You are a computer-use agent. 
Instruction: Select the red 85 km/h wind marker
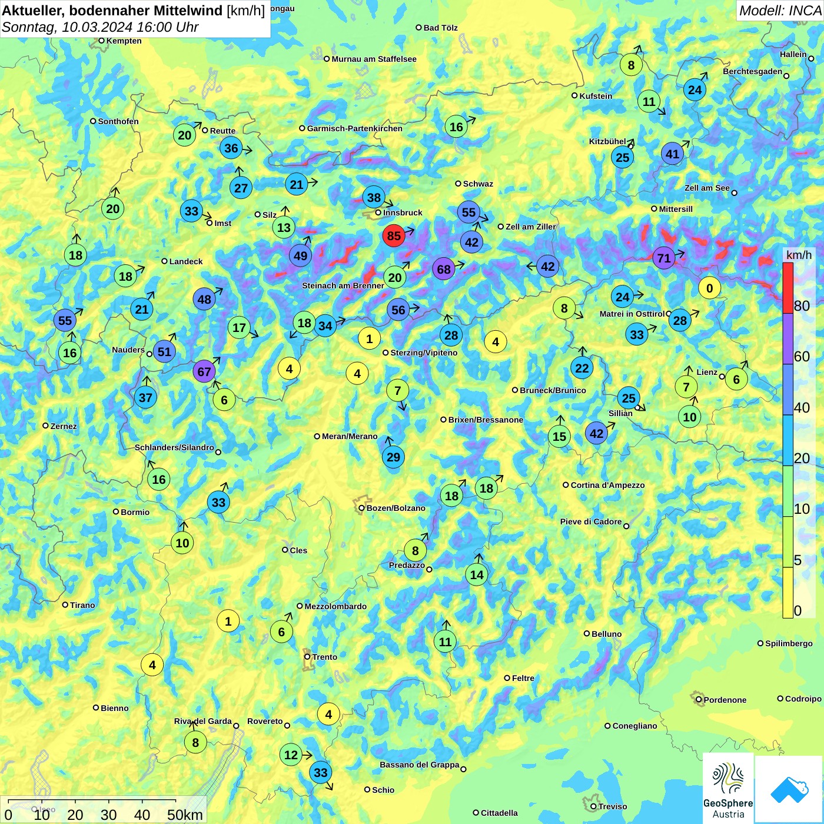point(394,236)
